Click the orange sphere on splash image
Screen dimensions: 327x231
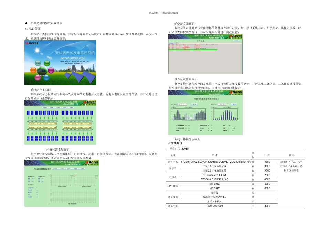click(x=33, y=70)
